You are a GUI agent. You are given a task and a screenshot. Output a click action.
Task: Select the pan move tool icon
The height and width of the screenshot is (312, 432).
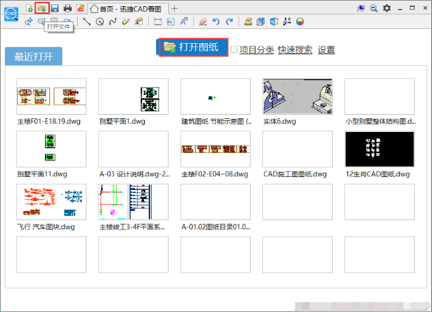[28, 22]
